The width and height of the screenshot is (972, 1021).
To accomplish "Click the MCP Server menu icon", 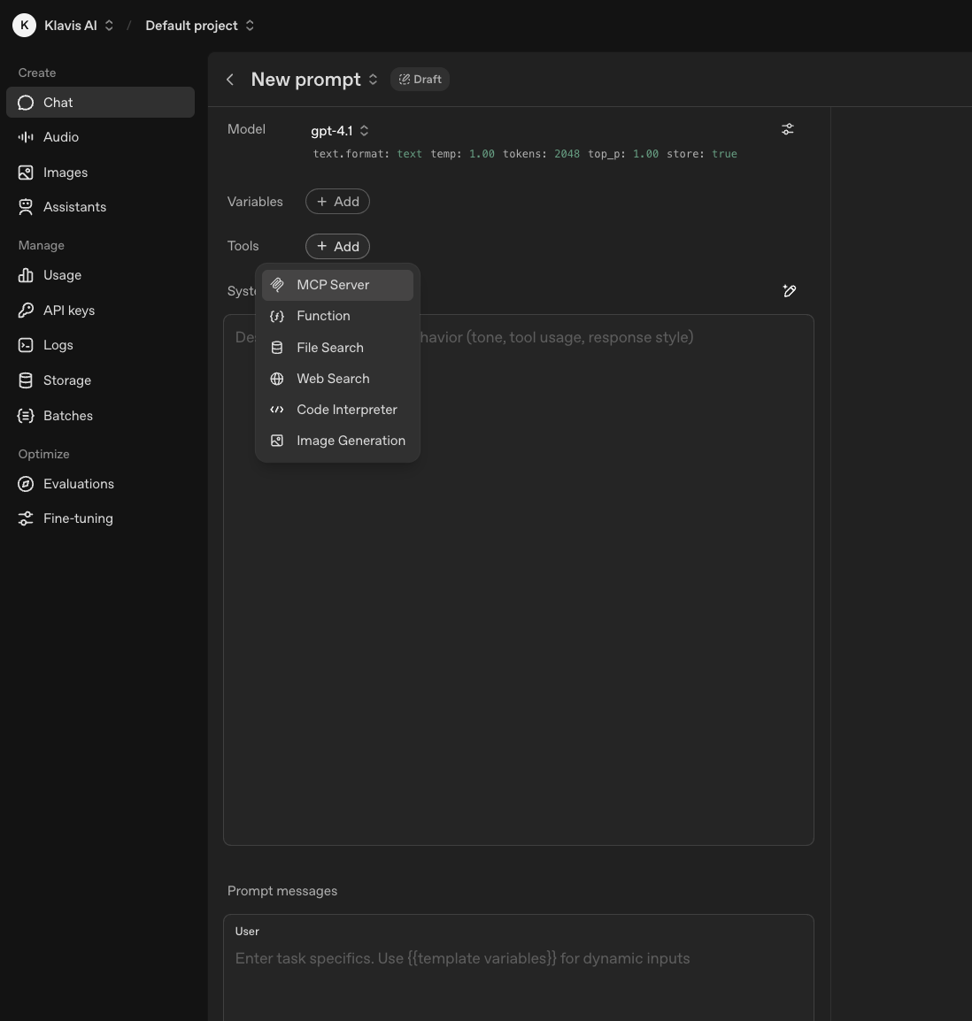I will (277, 285).
